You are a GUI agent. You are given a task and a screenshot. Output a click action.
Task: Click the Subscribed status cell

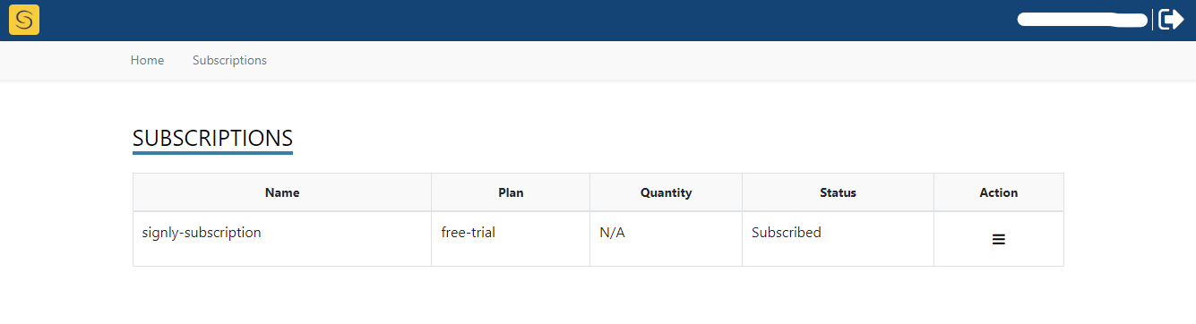[838, 239]
